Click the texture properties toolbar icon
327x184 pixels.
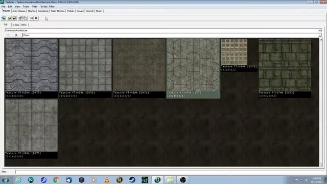coord(20,18)
